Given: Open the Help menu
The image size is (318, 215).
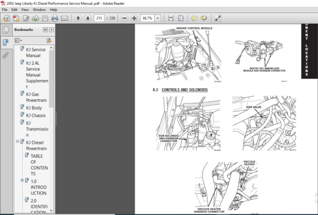Looking at the screenshot, I should coord(54,10).
